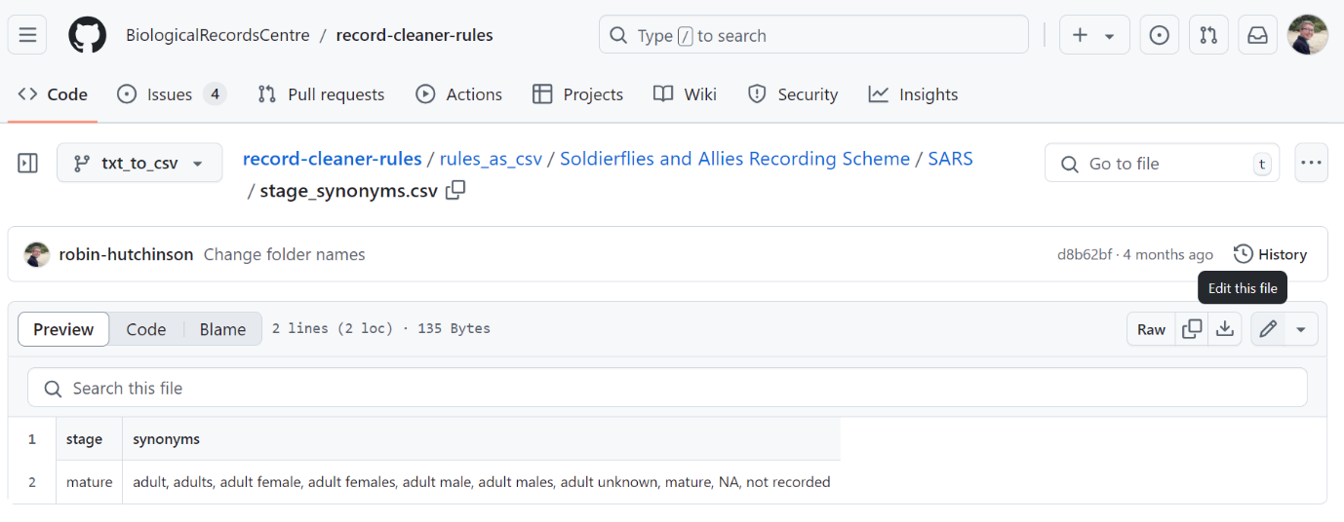1344x522 pixels.
Task: Click the 'Search this file' field
Action: 667,388
